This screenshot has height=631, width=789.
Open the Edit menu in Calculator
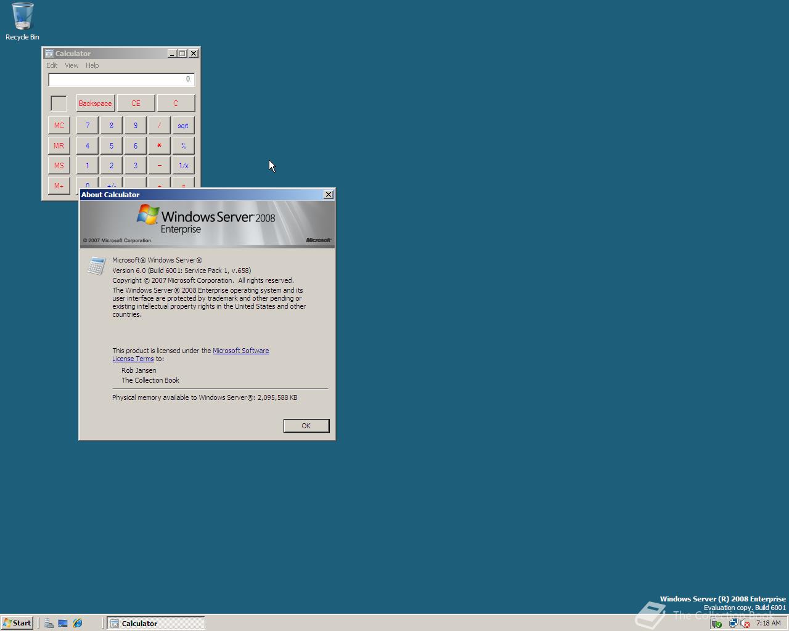52,65
